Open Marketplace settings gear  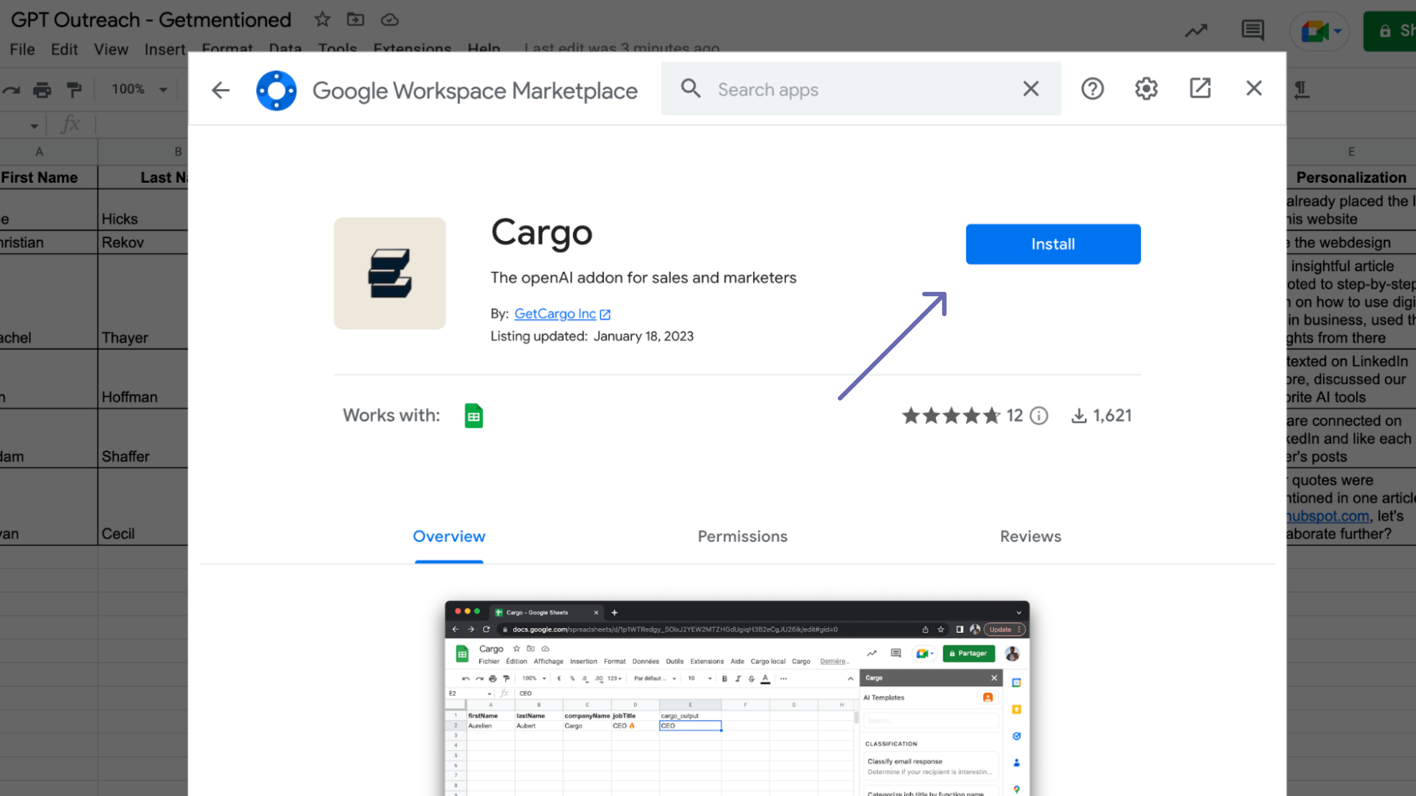(1146, 88)
